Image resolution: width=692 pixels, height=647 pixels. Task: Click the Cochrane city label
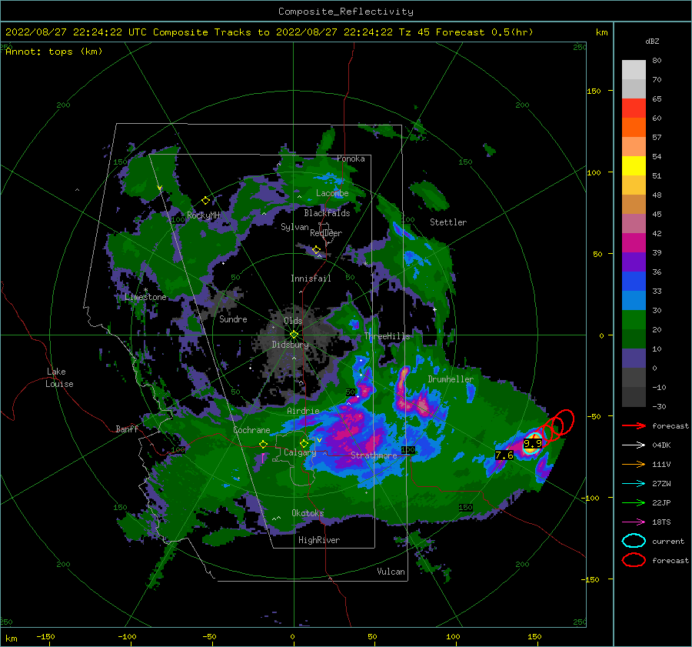pyautogui.click(x=251, y=430)
